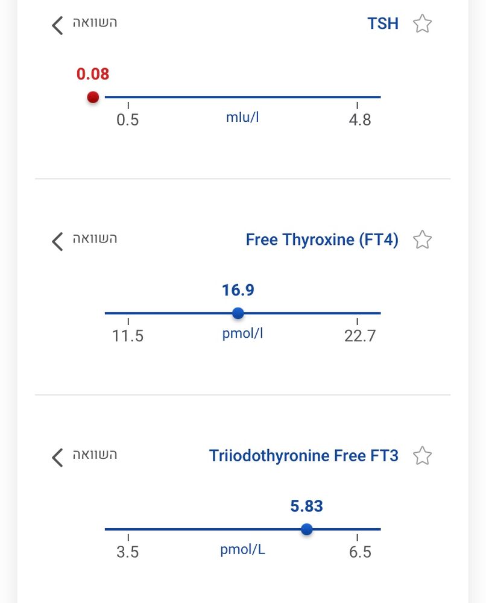Tap the red 0.08 result value
Screen dimensions: 486x603
click(93, 74)
